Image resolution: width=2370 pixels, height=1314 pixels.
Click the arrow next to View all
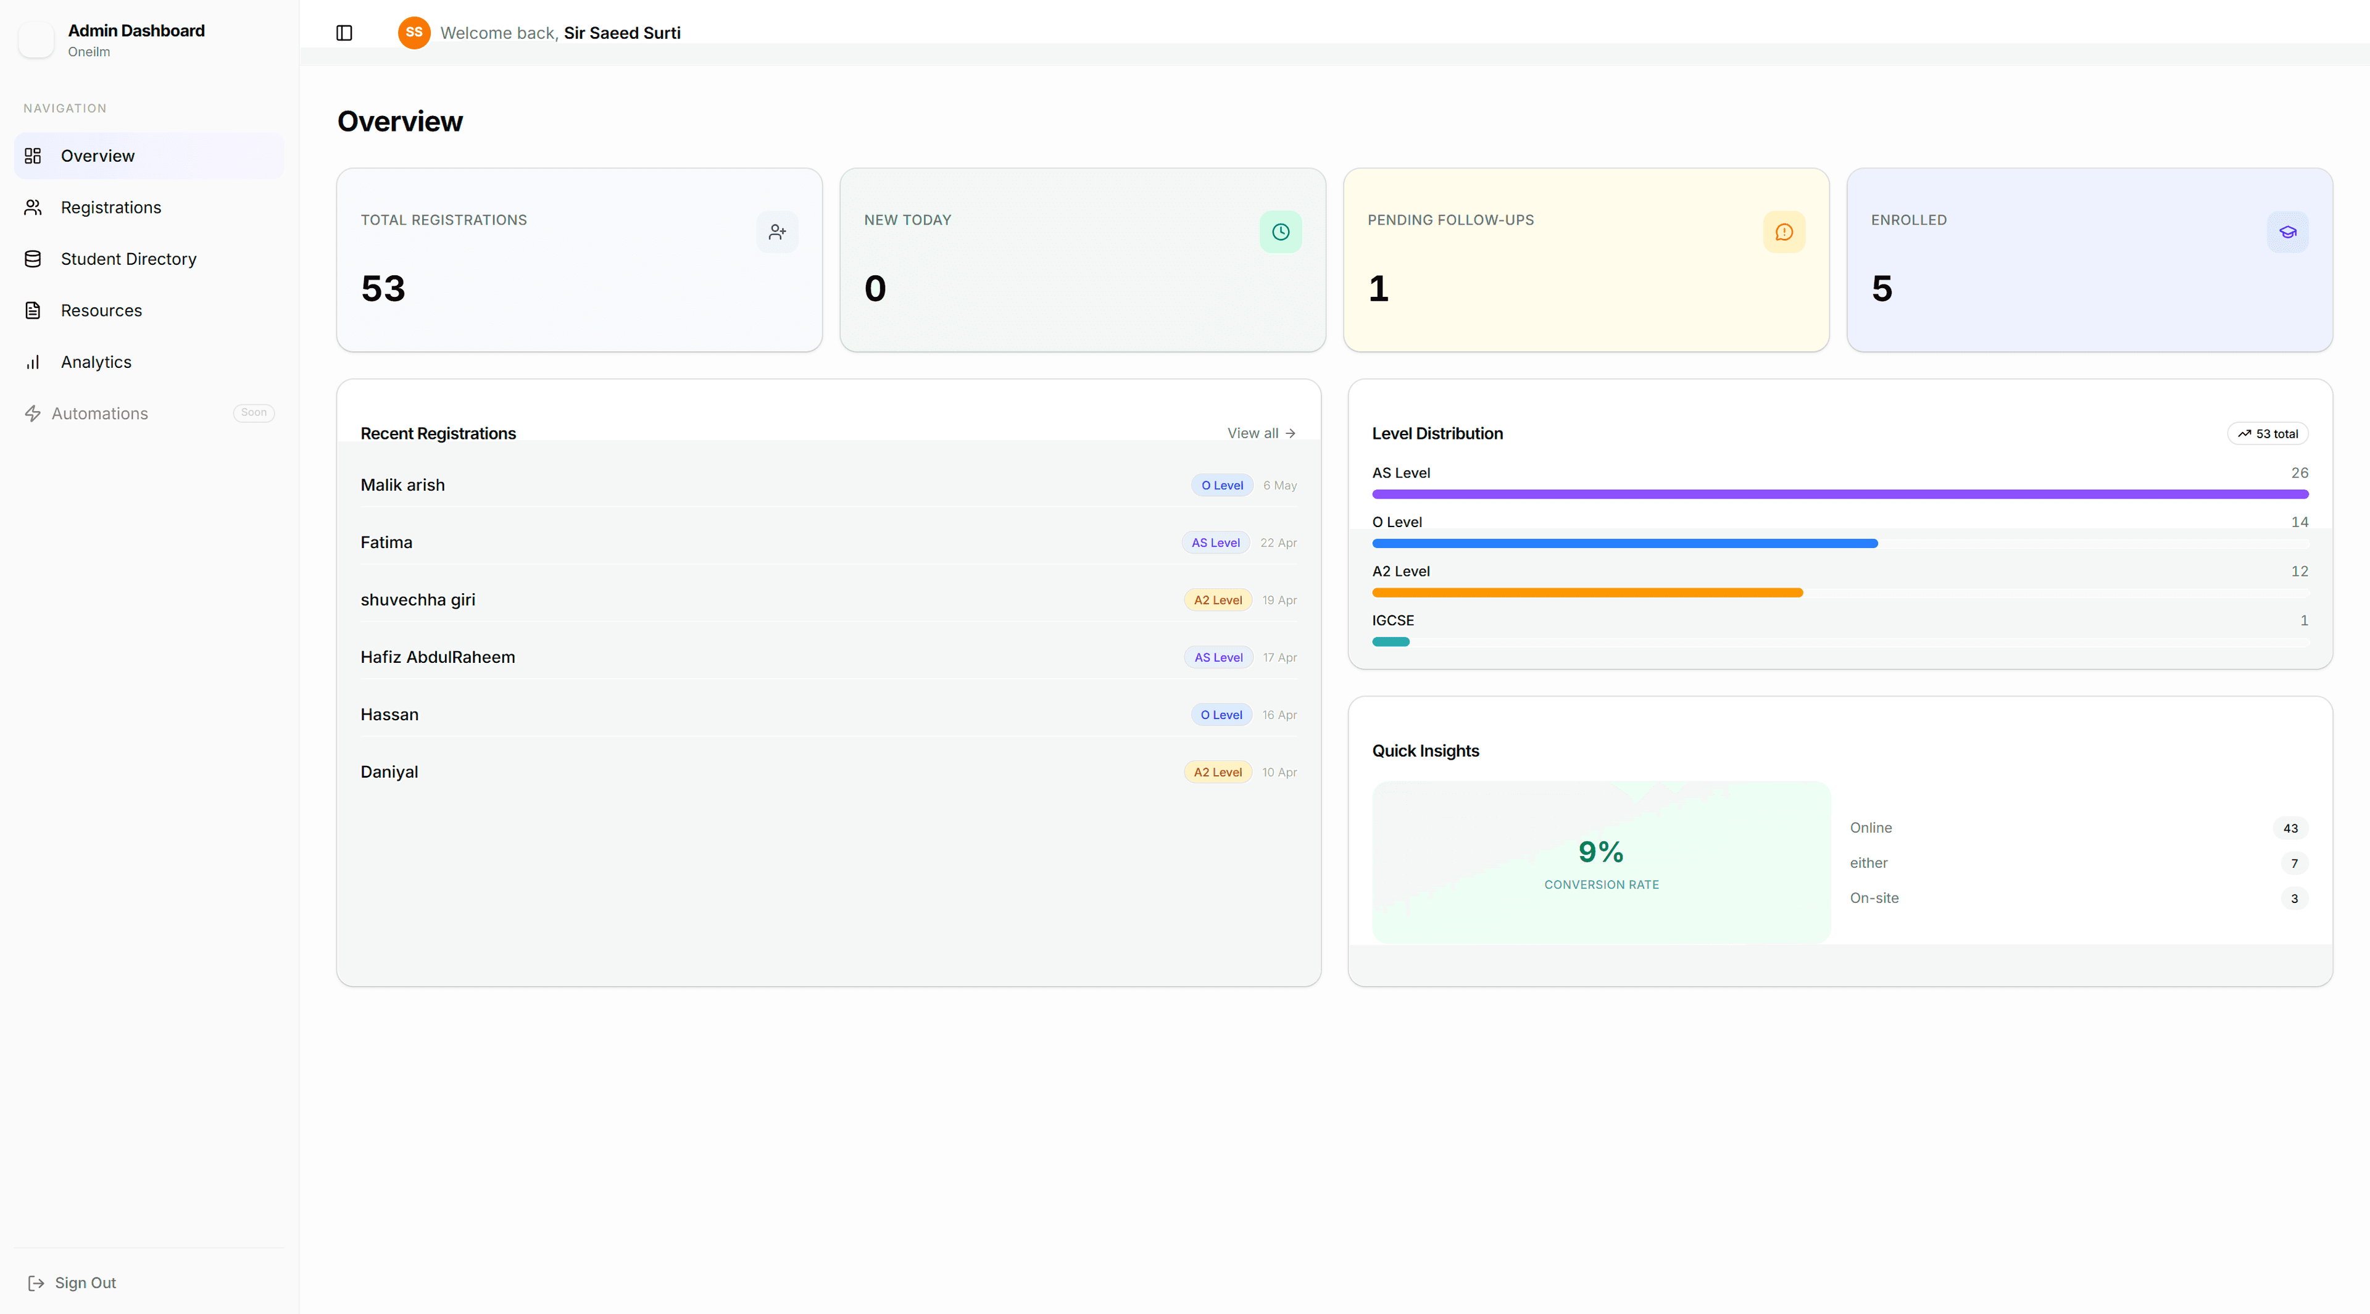click(x=1291, y=433)
